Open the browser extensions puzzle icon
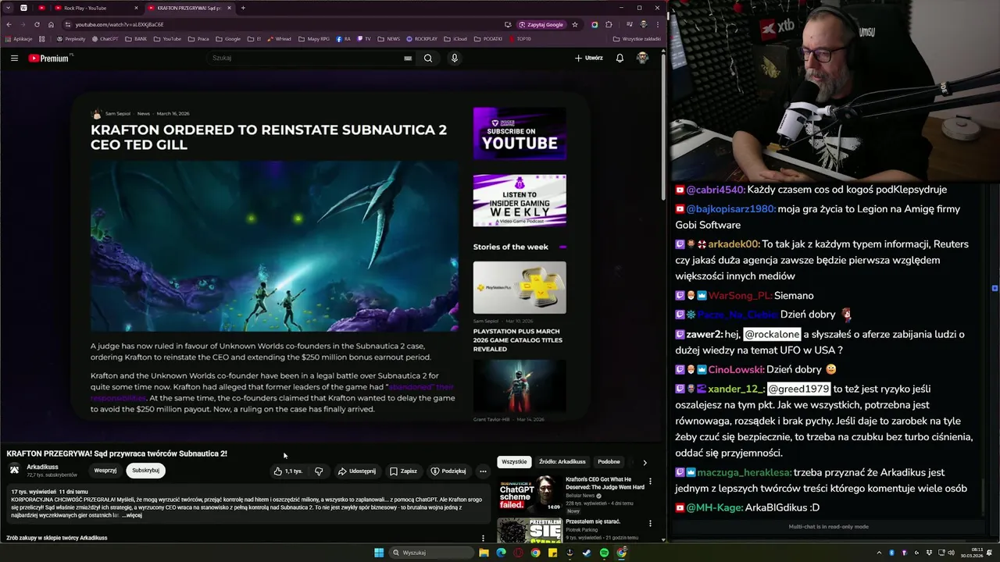1000x562 pixels. 609,24
